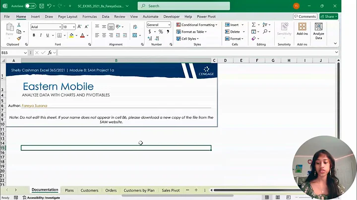Image resolution: width=357 pixels, height=200 pixels.
Task: Click the Undo arrow icon
Action: click(x=49, y=6)
